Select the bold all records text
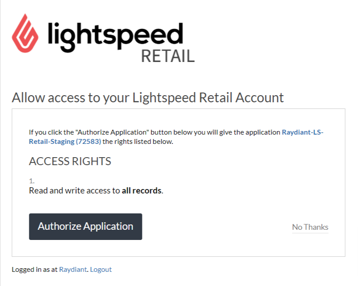 click(142, 190)
